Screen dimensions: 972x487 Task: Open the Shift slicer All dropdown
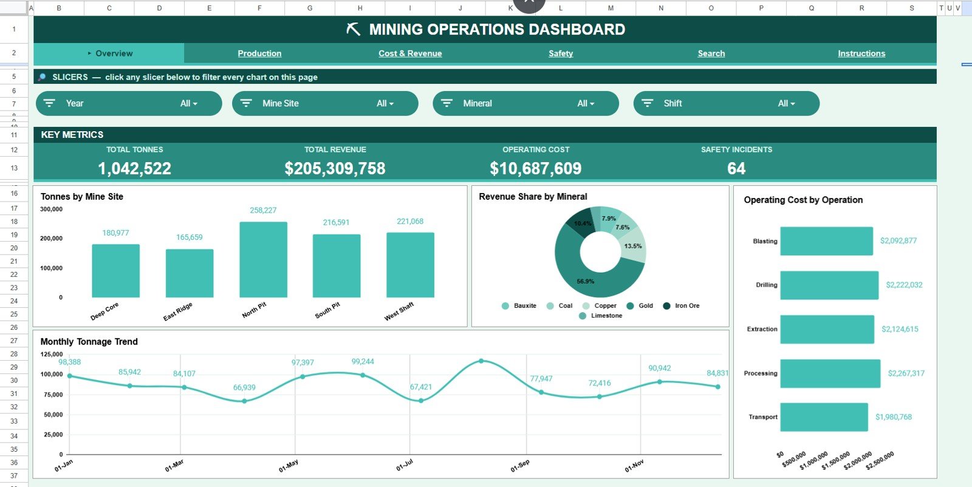click(x=787, y=103)
